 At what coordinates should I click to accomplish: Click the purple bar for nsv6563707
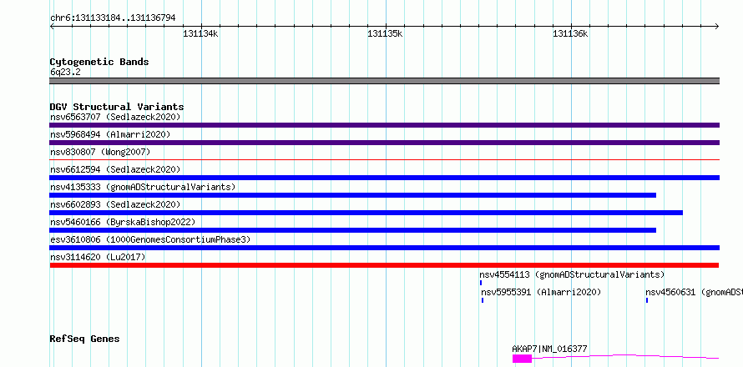tap(384, 125)
